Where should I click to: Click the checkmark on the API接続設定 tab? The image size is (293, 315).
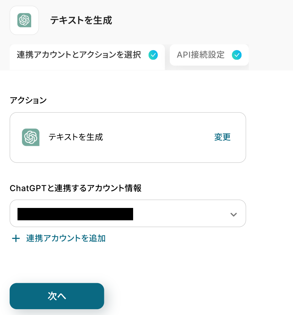[x=237, y=55]
